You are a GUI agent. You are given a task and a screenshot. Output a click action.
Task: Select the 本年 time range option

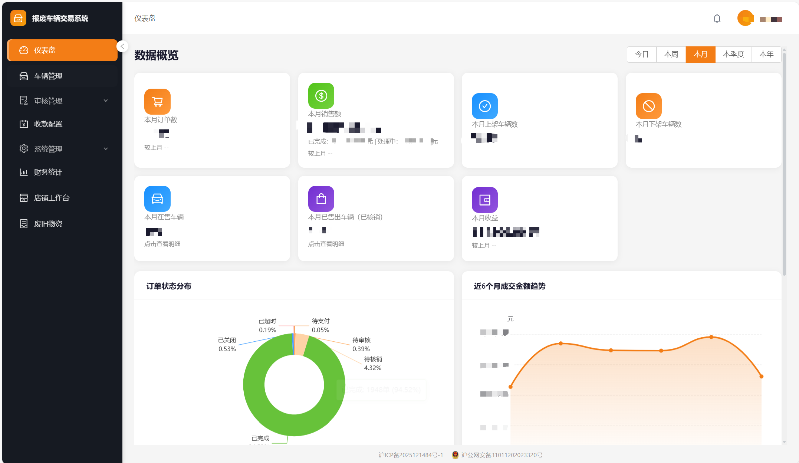[x=766, y=55]
